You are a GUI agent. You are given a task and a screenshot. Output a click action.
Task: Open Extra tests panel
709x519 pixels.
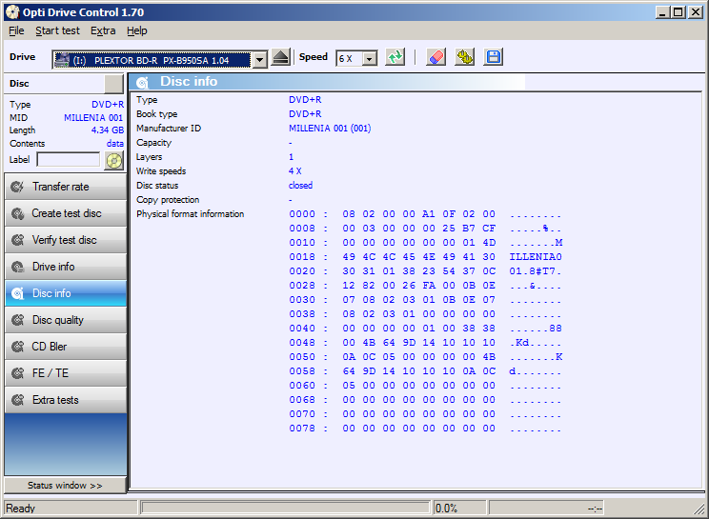tap(66, 400)
